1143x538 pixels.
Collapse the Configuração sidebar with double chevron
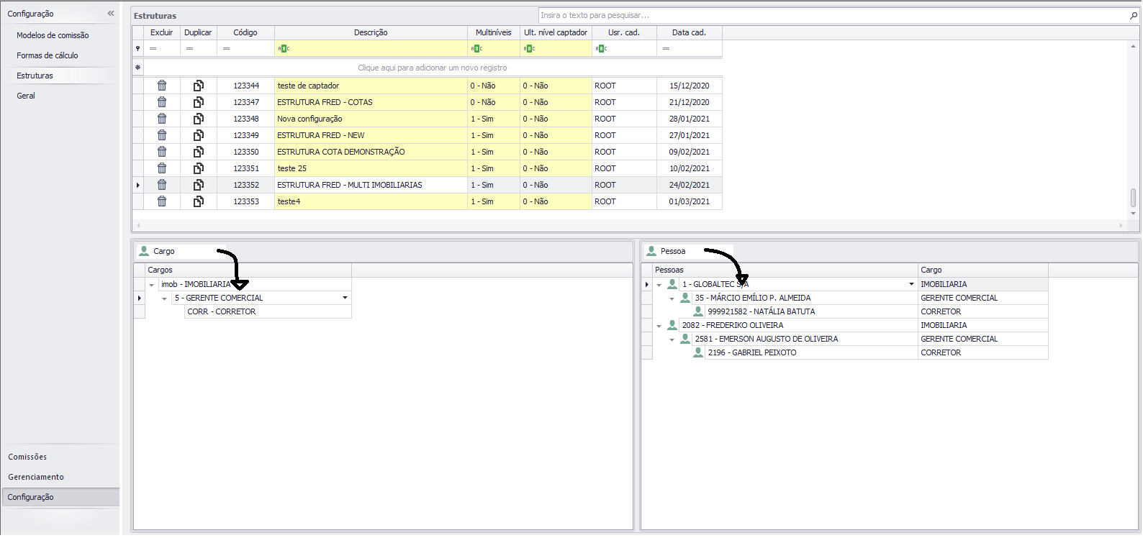(x=111, y=14)
